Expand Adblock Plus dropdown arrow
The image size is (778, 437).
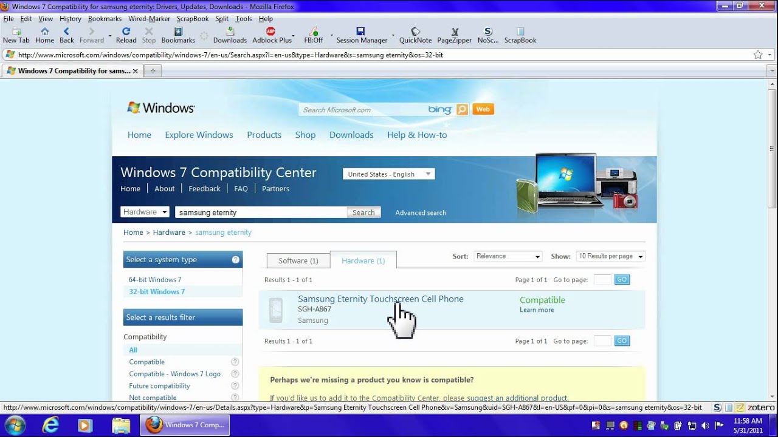coord(294,35)
